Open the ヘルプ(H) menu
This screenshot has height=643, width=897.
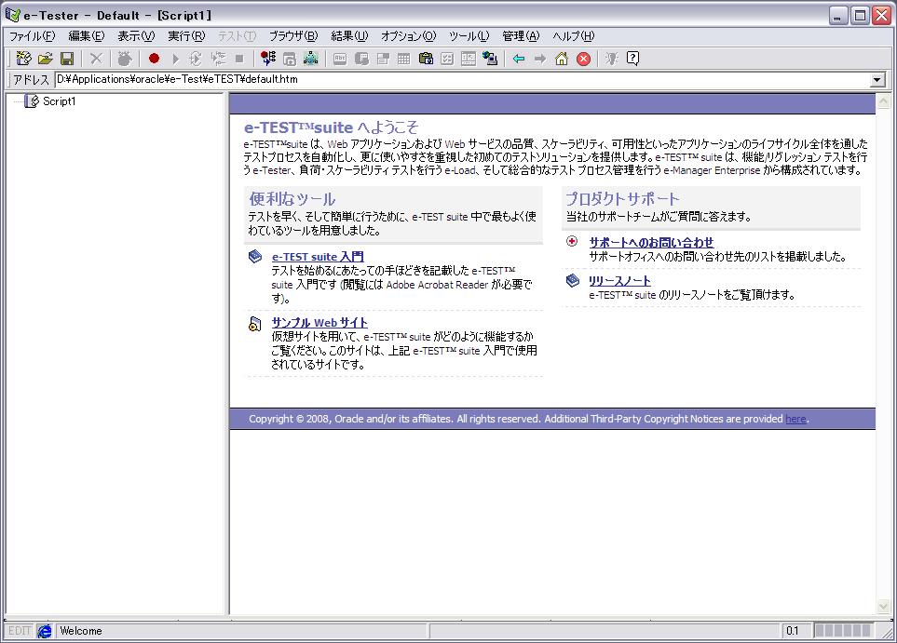click(573, 36)
